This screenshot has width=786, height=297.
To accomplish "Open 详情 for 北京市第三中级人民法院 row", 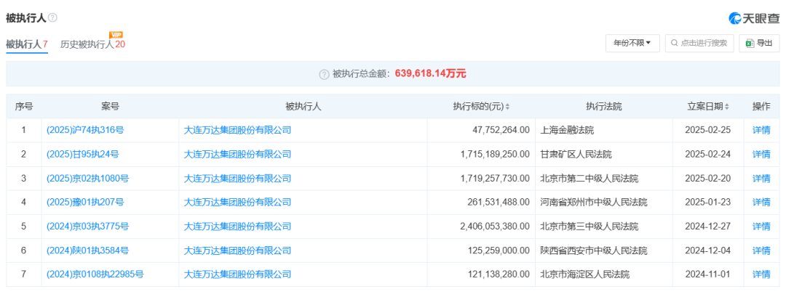I will tap(761, 226).
